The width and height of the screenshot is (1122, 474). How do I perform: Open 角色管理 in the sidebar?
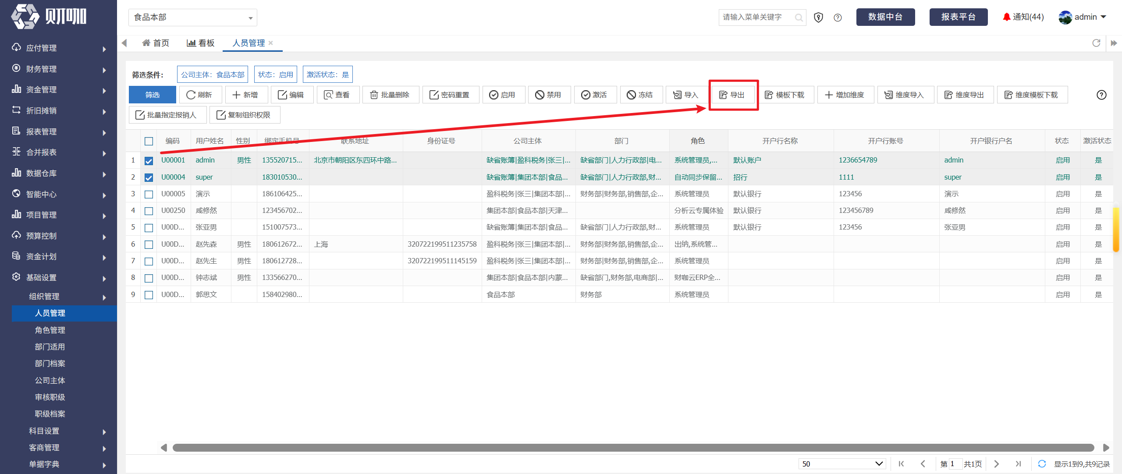pyautogui.click(x=50, y=330)
